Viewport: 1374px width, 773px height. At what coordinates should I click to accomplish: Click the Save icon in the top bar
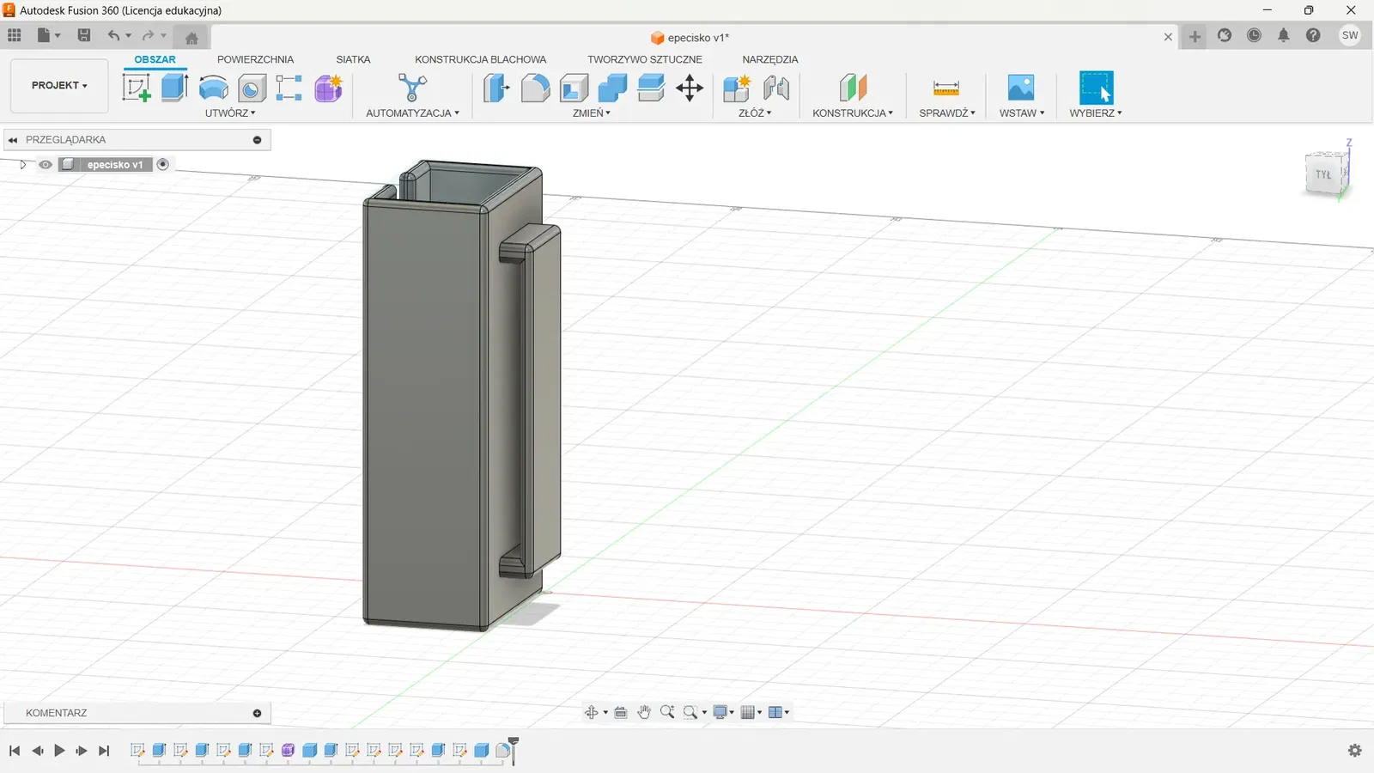(84, 35)
